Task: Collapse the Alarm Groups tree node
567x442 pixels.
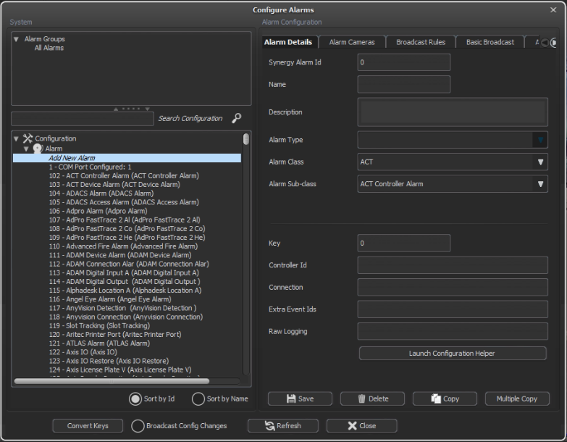Action: [x=17, y=39]
